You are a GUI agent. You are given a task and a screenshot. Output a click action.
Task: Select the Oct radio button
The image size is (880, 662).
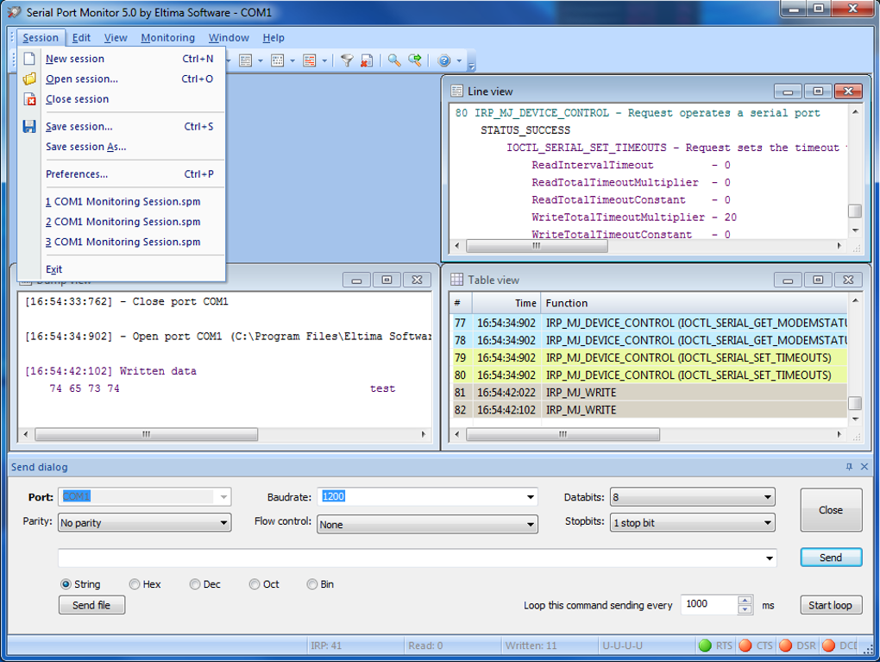(255, 584)
